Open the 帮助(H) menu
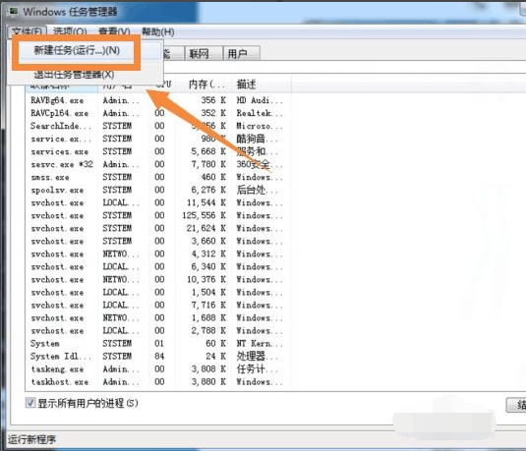Viewport: 526px width, 451px height. coord(158,31)
